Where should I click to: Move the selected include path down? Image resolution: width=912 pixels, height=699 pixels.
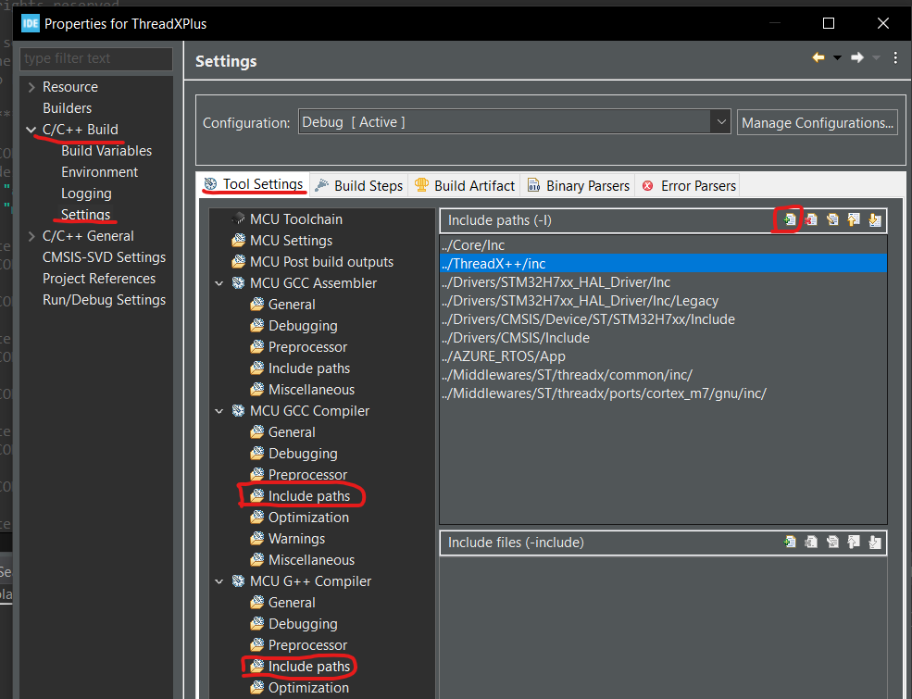(875, 219)
